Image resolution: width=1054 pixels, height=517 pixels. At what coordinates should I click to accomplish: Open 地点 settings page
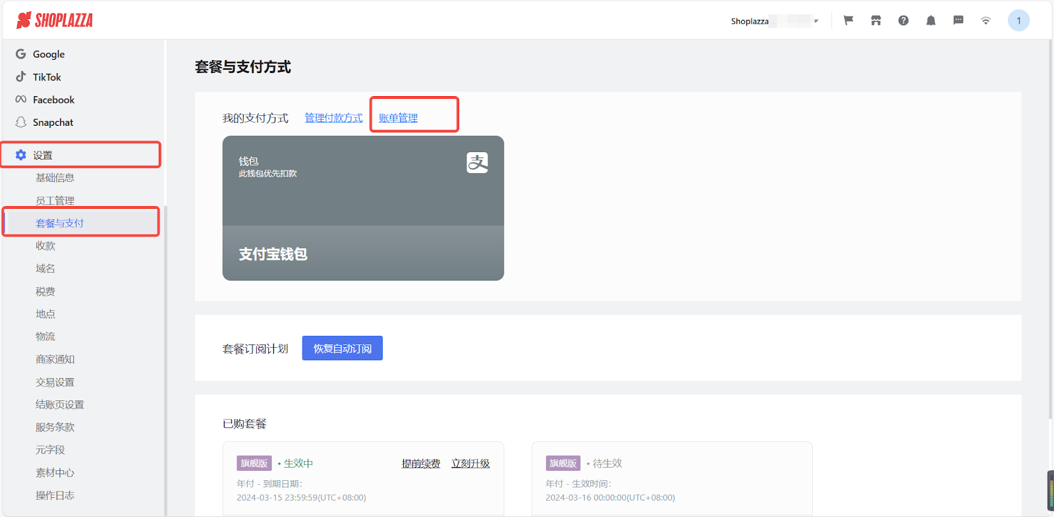click(x=45, y=313)
